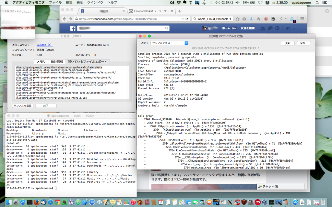Click the 友達を検索 link
332x207 pixels.
tap(248, 28)
